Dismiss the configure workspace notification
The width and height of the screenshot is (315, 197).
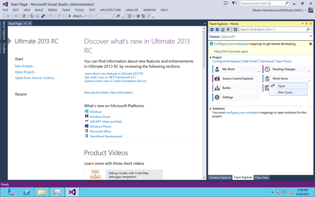click(310, 44)
